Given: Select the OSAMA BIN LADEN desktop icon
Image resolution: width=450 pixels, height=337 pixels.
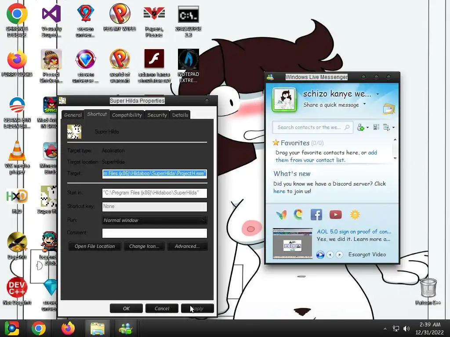Looking at the screenshot, I should (x=17, y=112).
